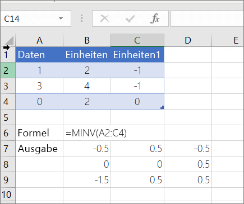
Task: Select column A header
Action: tap(39, 40)
